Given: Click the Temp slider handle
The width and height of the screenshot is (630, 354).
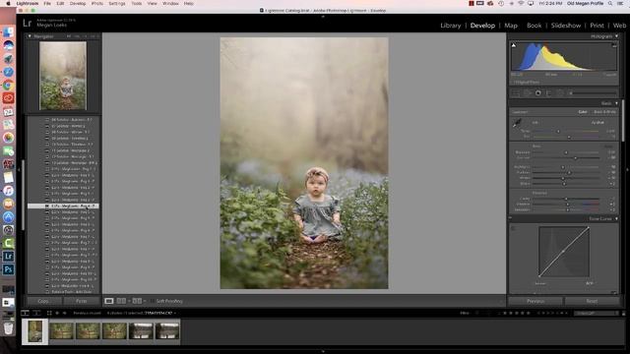Looking at the screenshot, I should 558,131.
